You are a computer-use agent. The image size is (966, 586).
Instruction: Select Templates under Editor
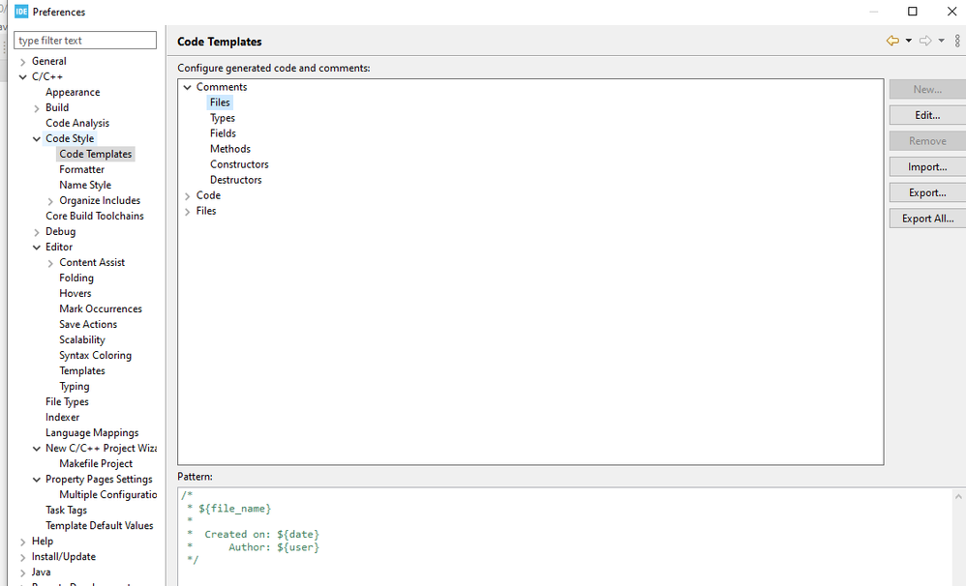[82, 370]
